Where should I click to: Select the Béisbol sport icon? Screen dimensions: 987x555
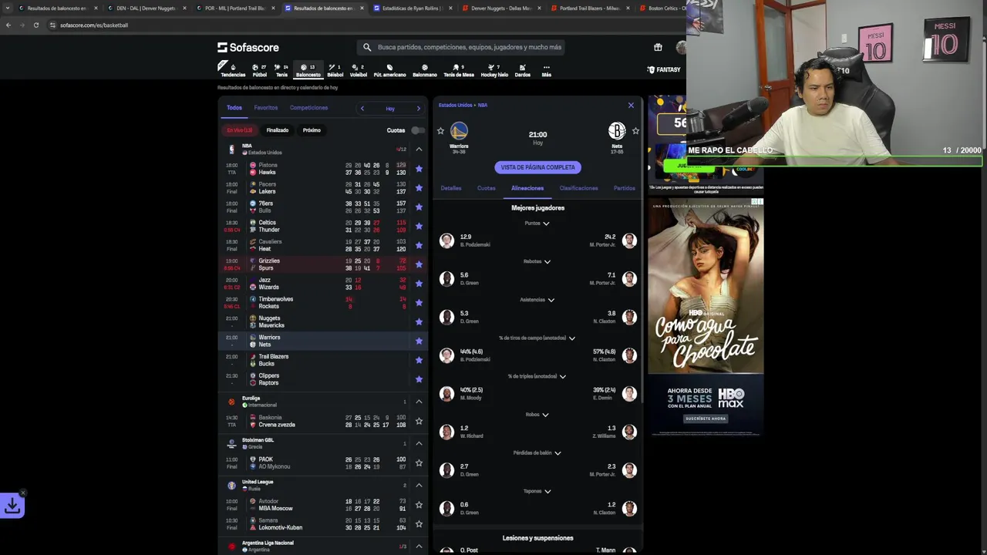[x=335, y=70]
